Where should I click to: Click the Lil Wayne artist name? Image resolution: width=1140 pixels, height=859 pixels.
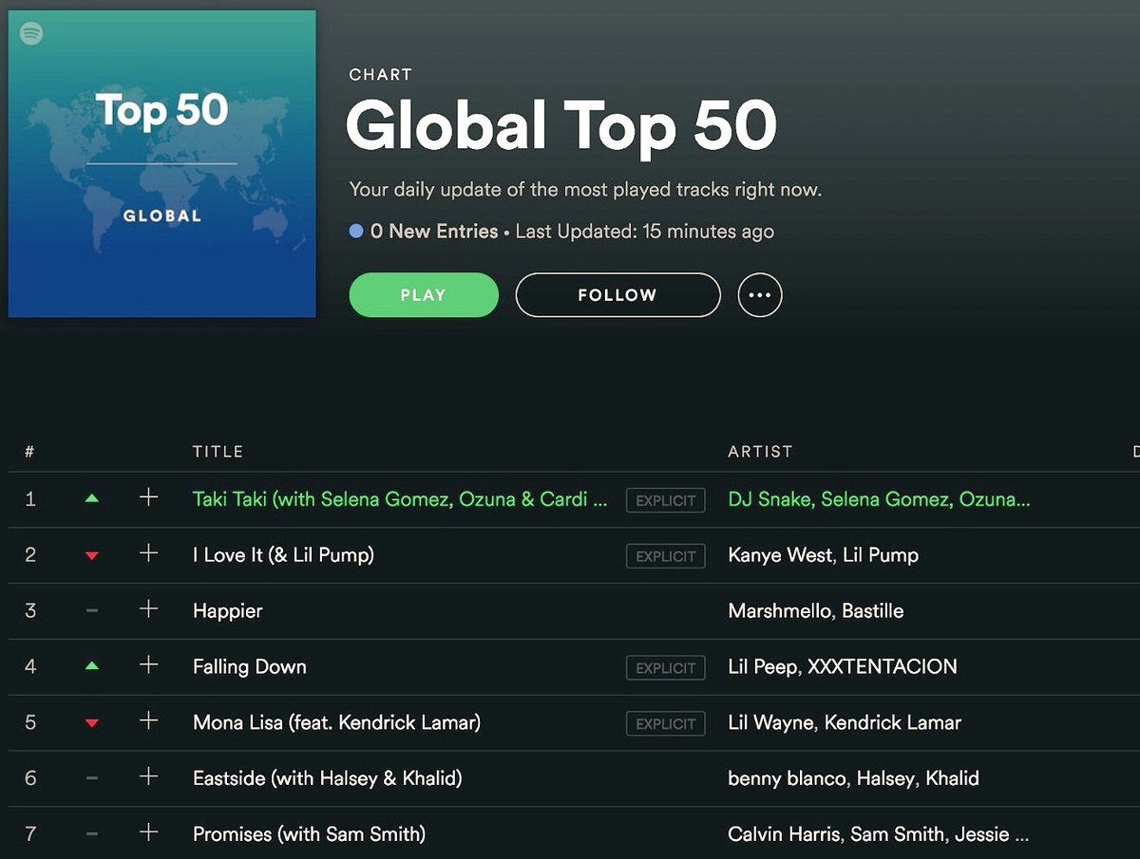tap(770, 722)
